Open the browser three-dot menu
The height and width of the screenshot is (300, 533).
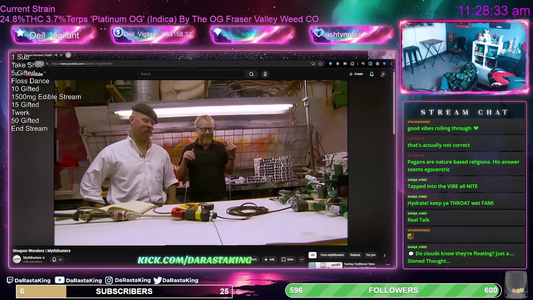tap(391, 64)
